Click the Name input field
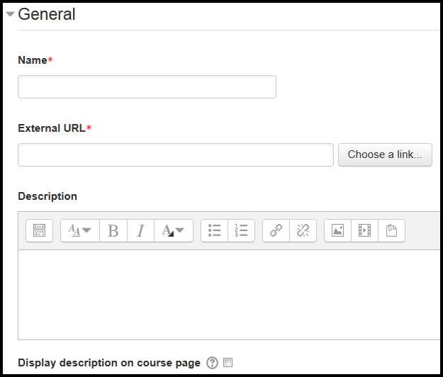The image size is (443, 377). point(147,86)
